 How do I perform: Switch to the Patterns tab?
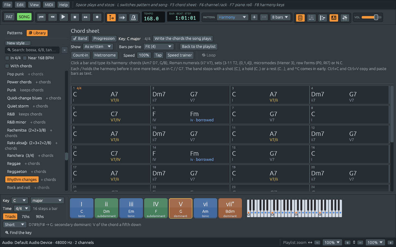(x=15, y=33)
